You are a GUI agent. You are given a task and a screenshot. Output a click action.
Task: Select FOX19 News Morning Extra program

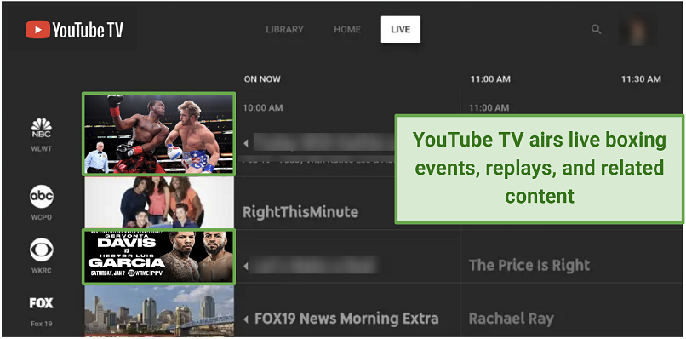(346, 319)
